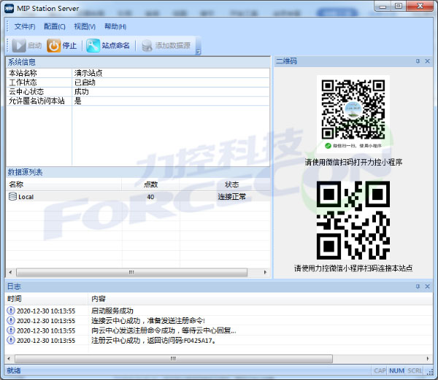
Task: Open 站点命名 station naming tool
Action: tap(108, 45)
